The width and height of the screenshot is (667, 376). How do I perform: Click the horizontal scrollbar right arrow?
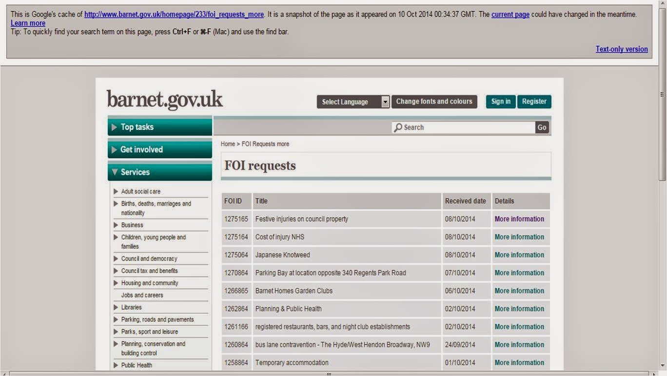click(655, 374)
